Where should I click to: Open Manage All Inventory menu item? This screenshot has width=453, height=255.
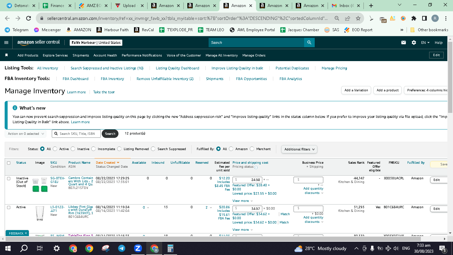point(222,55)
